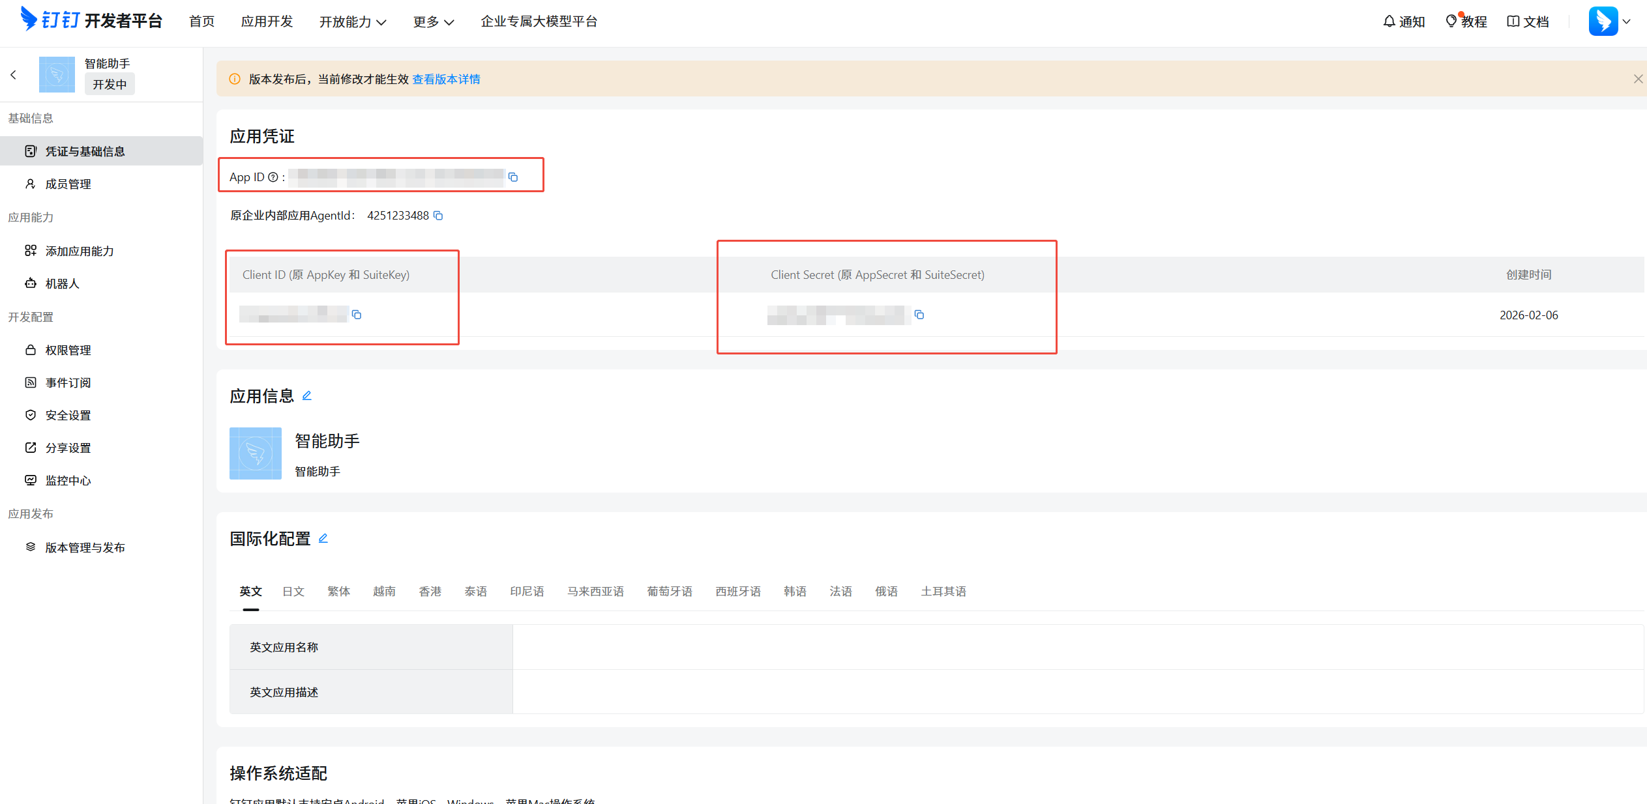
Task: Switch to the 日文 language tab
Action: [293, 591]
